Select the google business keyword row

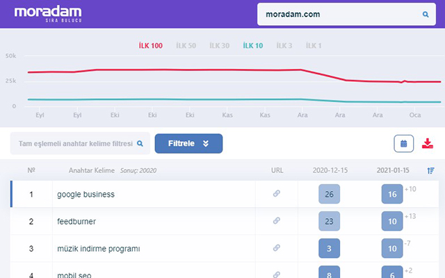pyautogui.click(x=86, y=194)
